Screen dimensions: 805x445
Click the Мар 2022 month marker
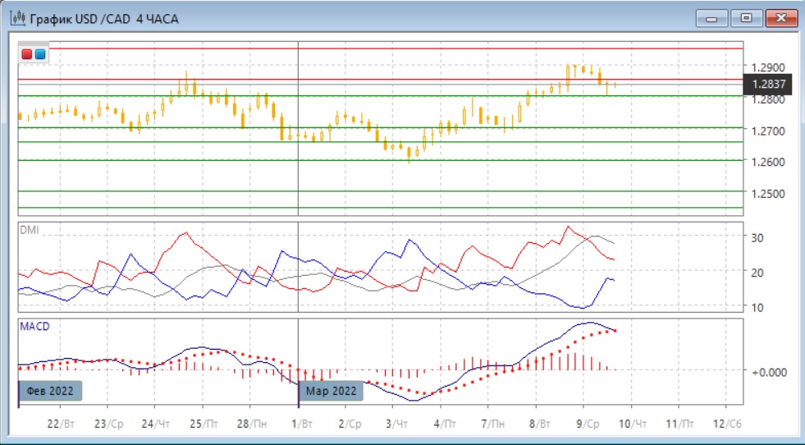click(332, 391)
